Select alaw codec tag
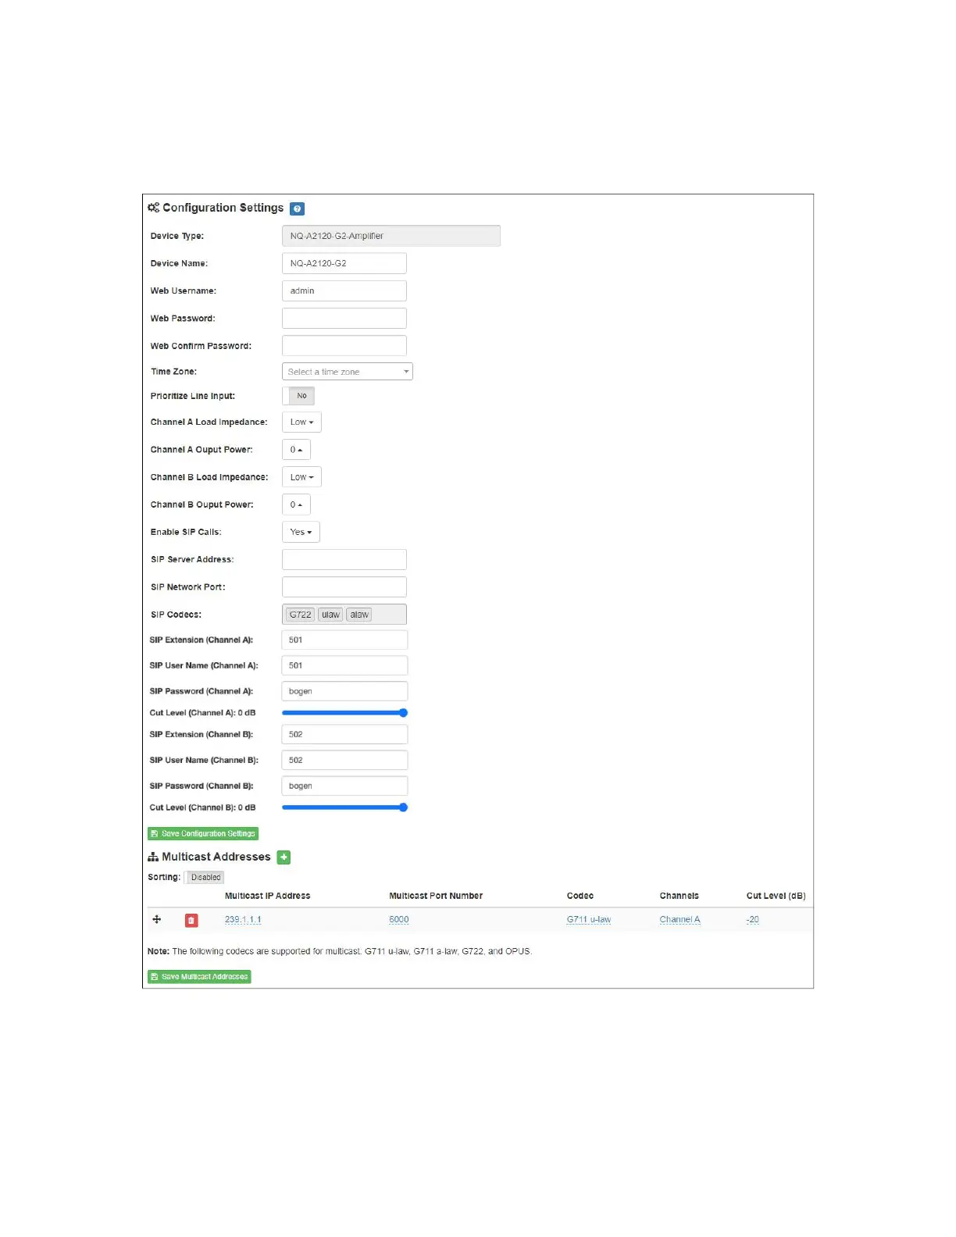Viewport: 956px width, 1237px height. coord(359,615)
